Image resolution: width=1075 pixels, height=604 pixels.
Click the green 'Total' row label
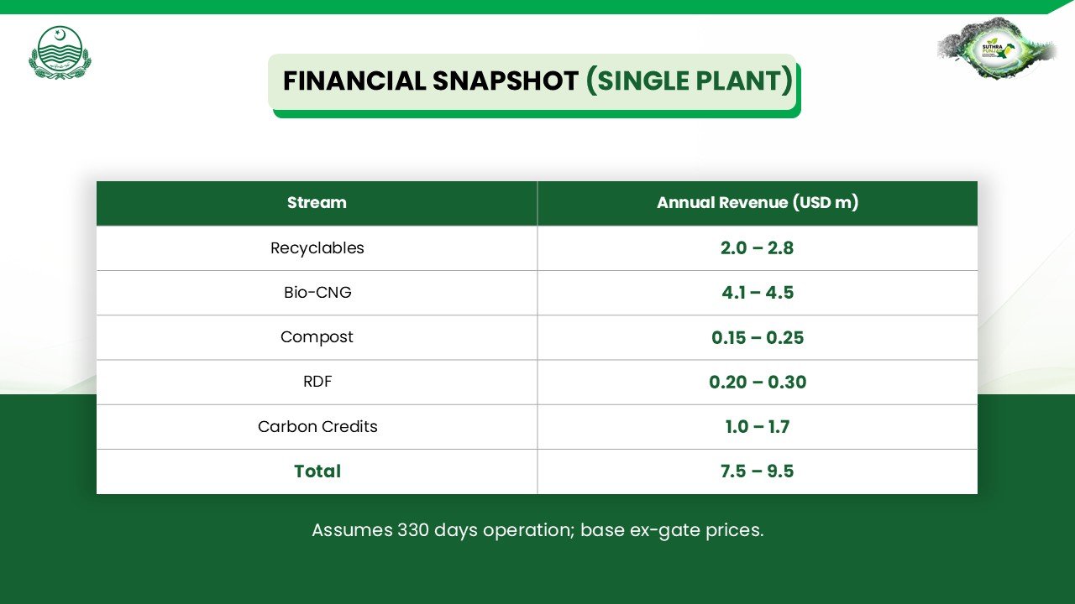[317, 471]
